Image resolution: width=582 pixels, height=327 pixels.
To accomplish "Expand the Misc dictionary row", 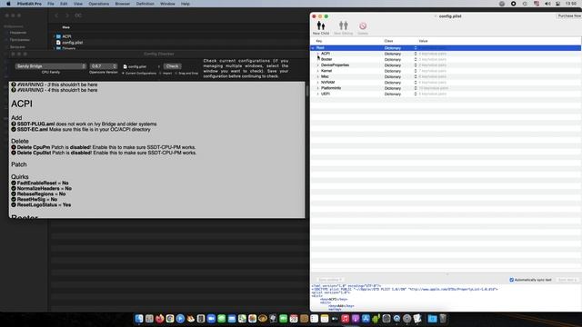I will point(318,76).
